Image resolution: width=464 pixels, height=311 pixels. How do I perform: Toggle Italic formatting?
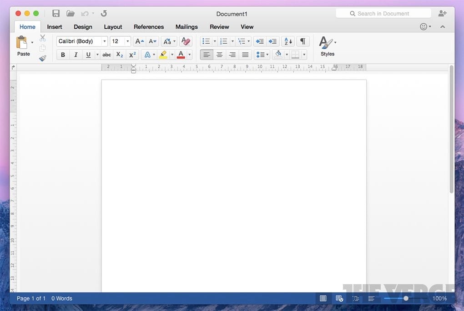point(76,55)
